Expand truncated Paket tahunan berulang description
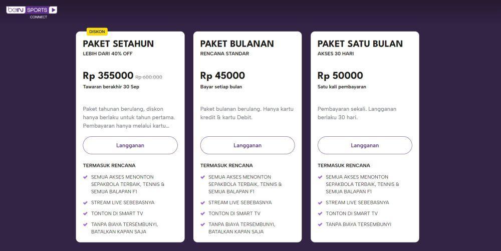 point(129,117)
